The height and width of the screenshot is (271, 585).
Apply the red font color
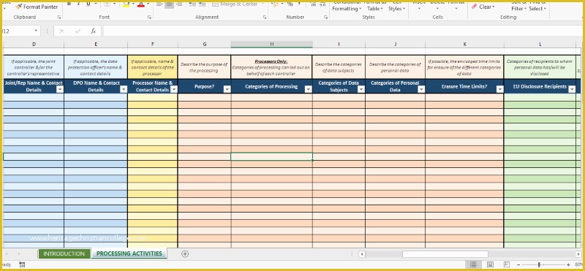(x=140, y=4)
